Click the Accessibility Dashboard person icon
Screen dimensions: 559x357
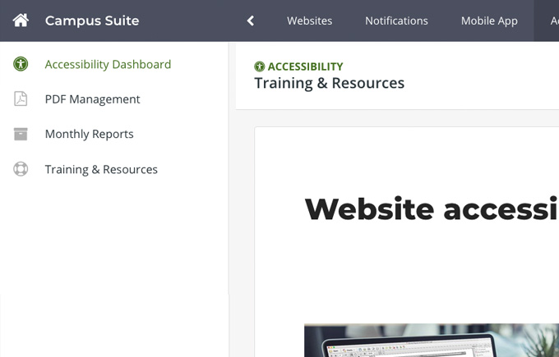[x=21, y=64]
